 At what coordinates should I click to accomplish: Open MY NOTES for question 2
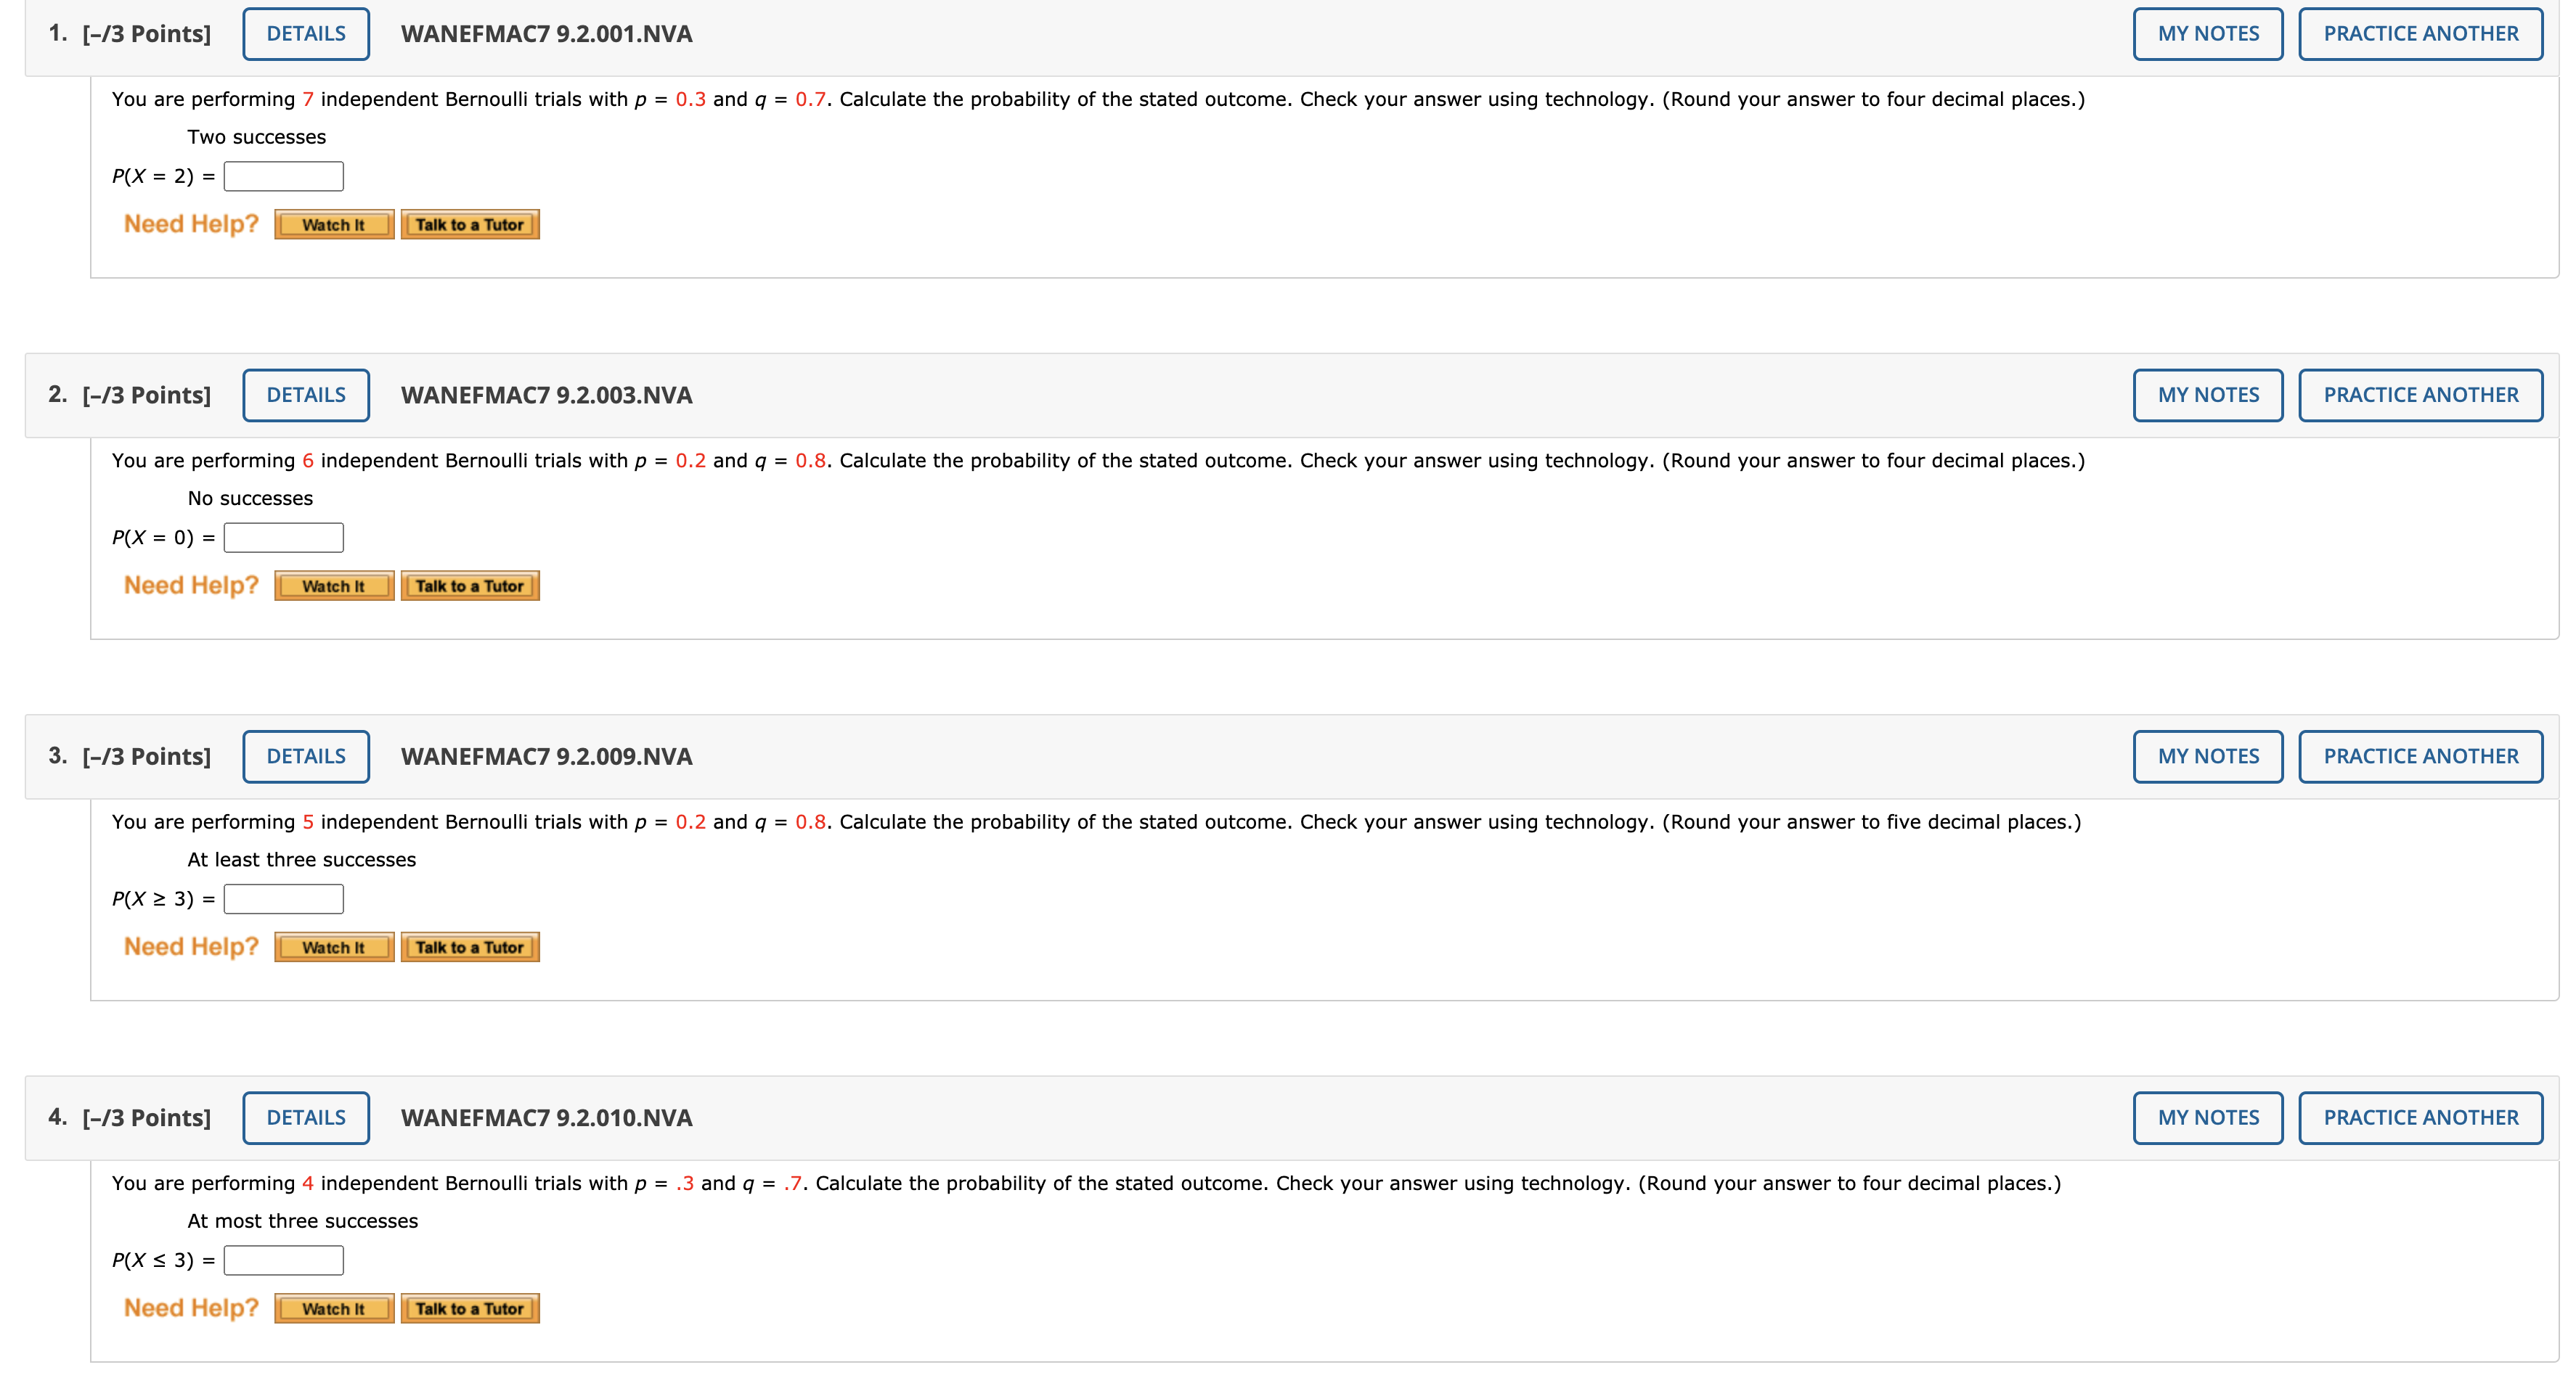pyautogui.click(x=2207, y=395)
